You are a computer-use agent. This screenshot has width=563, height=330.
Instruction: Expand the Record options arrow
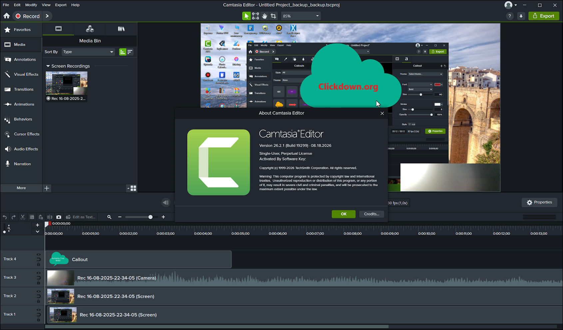coord(47,16)
